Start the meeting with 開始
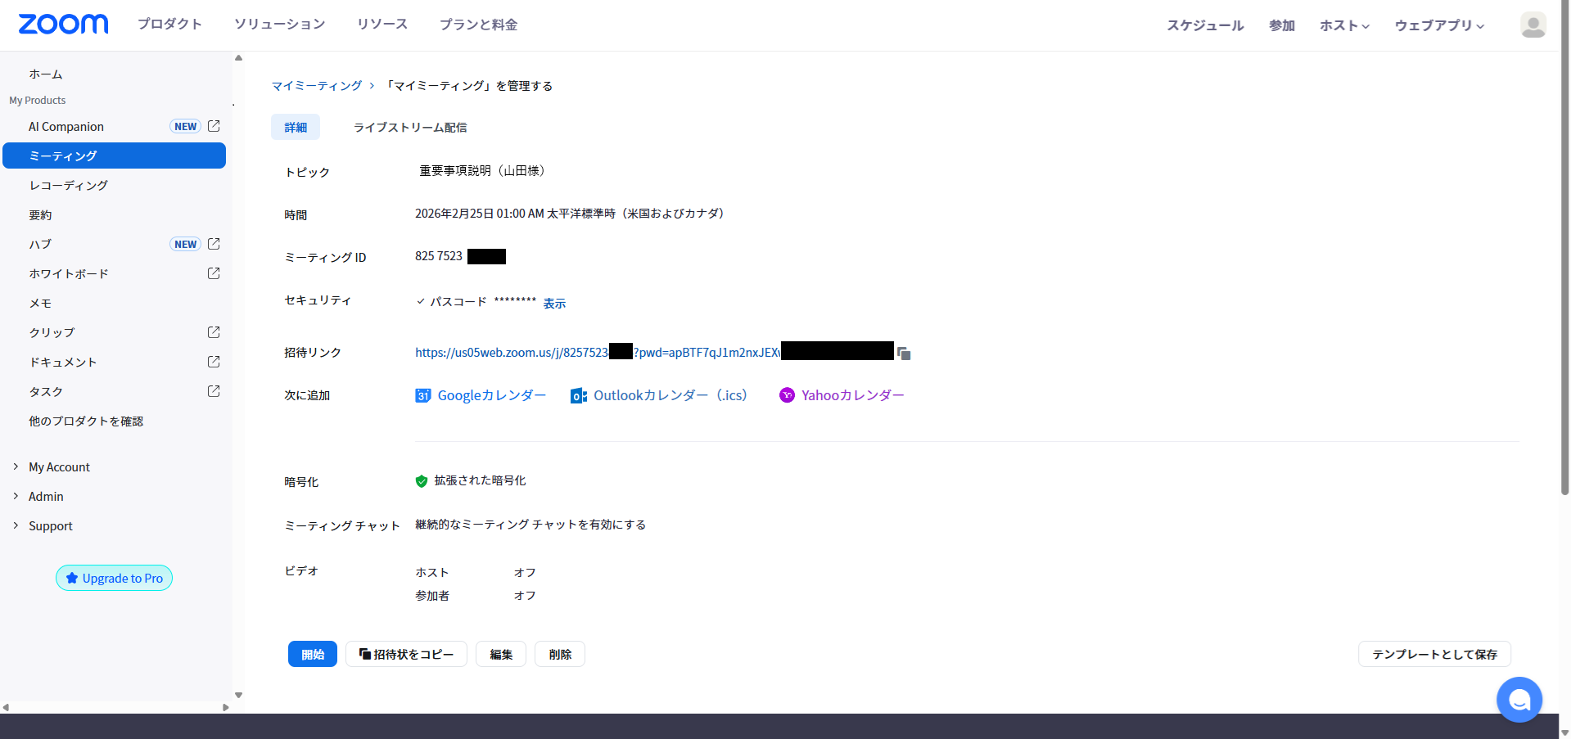This screenshot has height=739, width=1571. tap(312, 654)
